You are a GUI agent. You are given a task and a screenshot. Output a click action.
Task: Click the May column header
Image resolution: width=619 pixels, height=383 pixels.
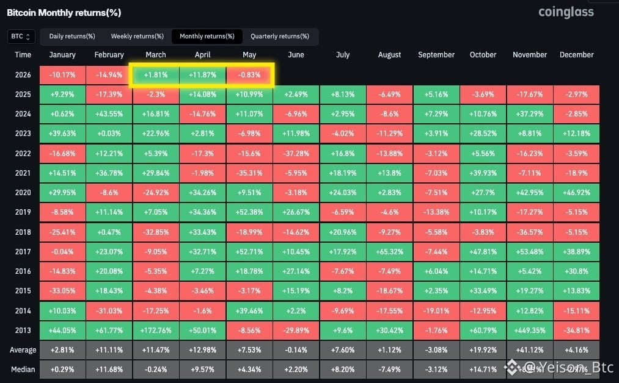[249, 55]
